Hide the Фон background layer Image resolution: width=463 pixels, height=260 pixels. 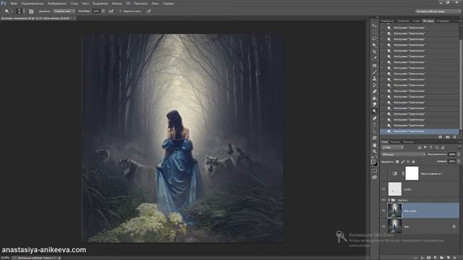[383, 226]
